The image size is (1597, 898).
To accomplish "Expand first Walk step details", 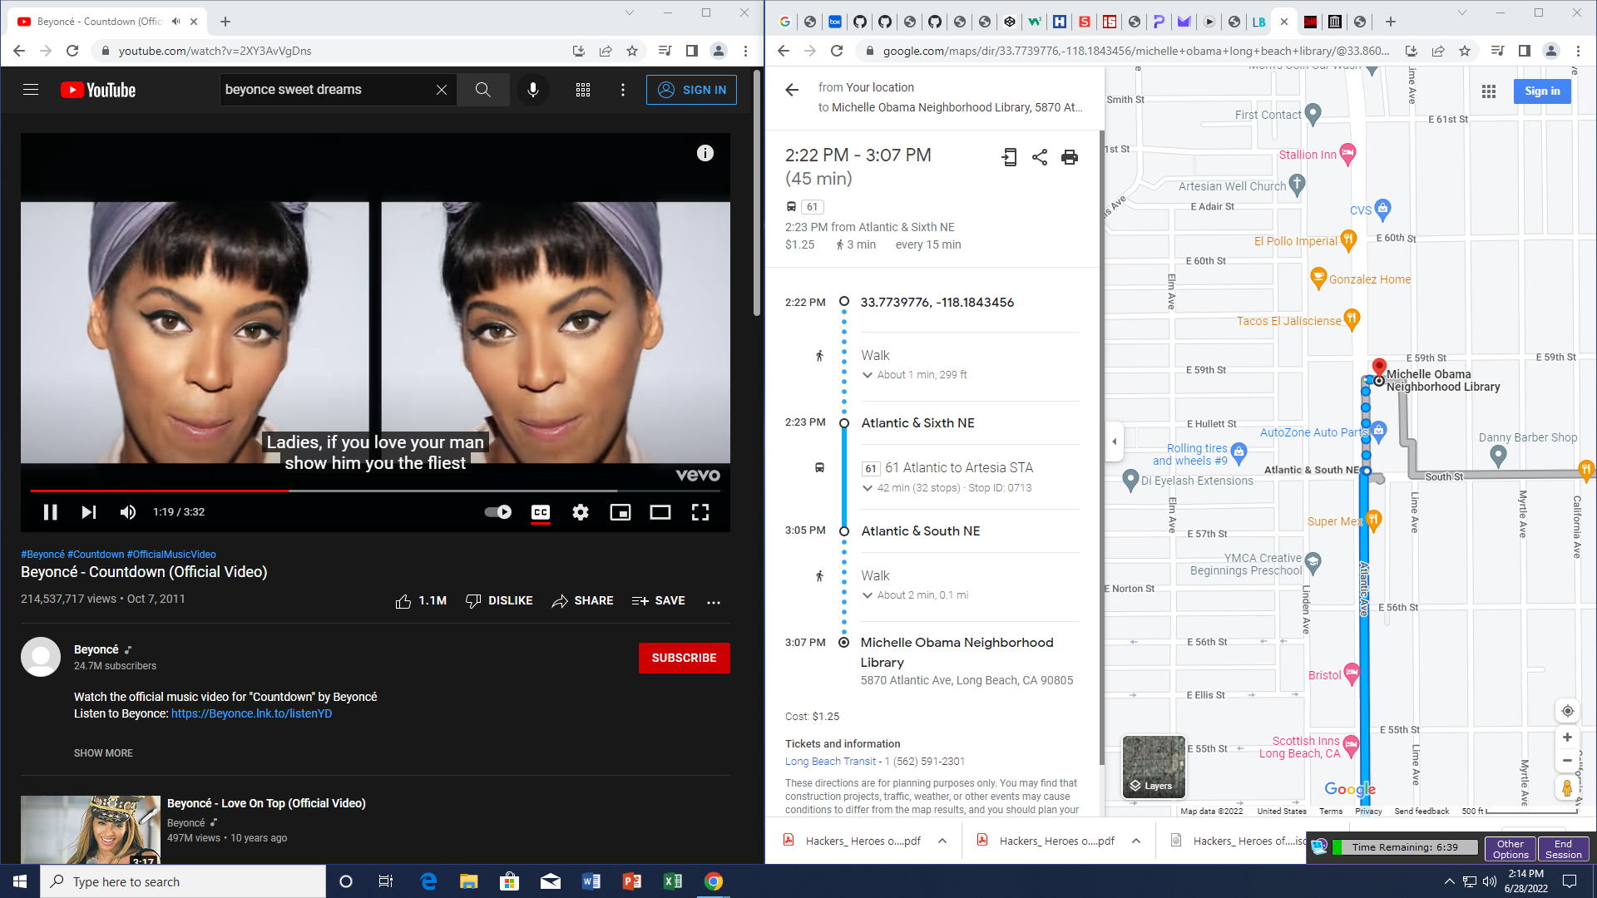I will (868, 375).
